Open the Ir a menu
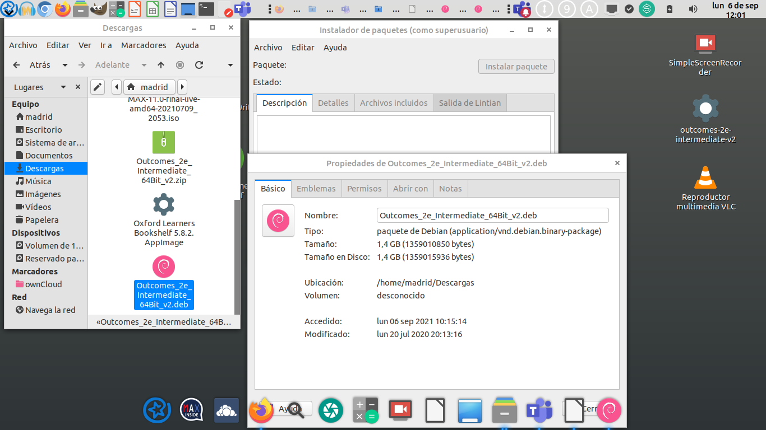The width and height of the screenshot is (766, 430). click(106, 45)
